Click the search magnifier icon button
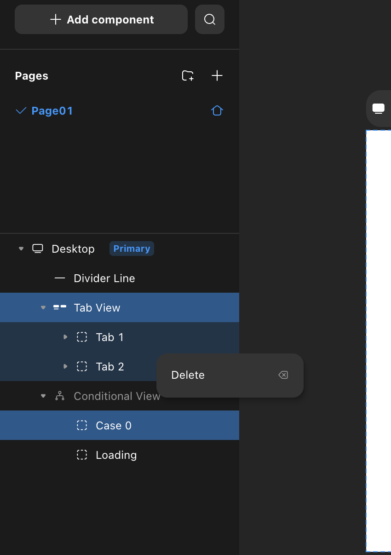 coord(210,19)
